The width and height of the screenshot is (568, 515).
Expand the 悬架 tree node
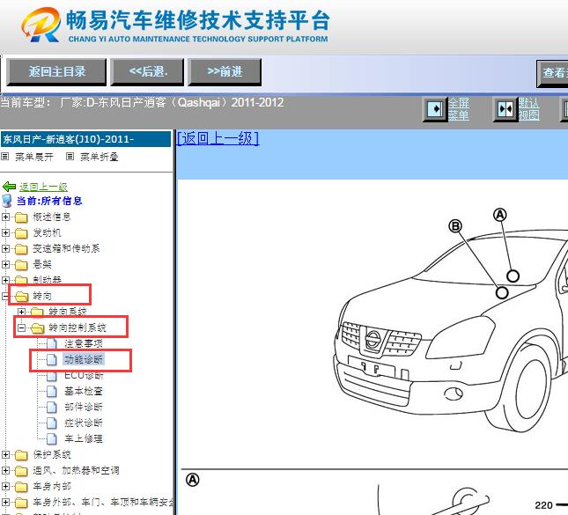(5, 264)
